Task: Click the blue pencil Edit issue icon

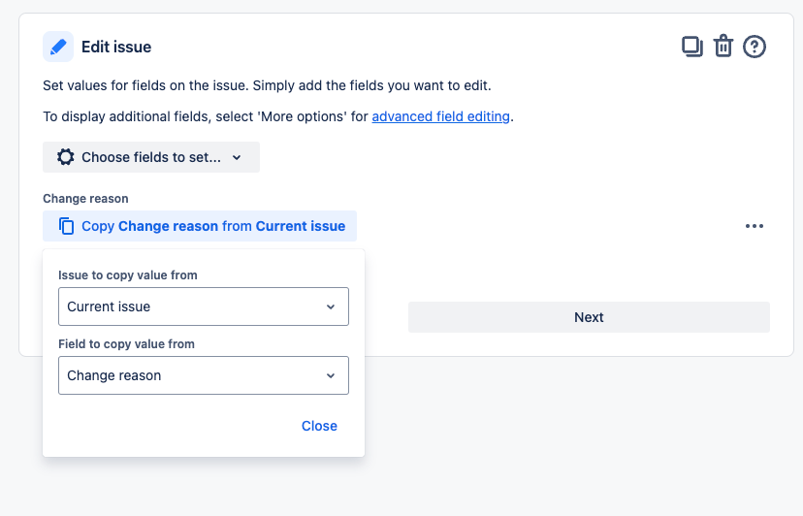Action: [58, 47]
